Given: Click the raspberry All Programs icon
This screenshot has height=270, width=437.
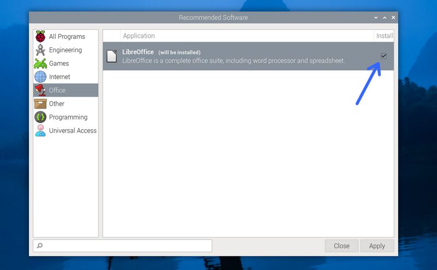Looking at the screenshot, I should click(40, 37).
